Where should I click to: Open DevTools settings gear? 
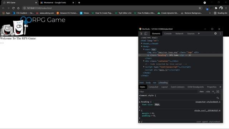click(215, 33)
